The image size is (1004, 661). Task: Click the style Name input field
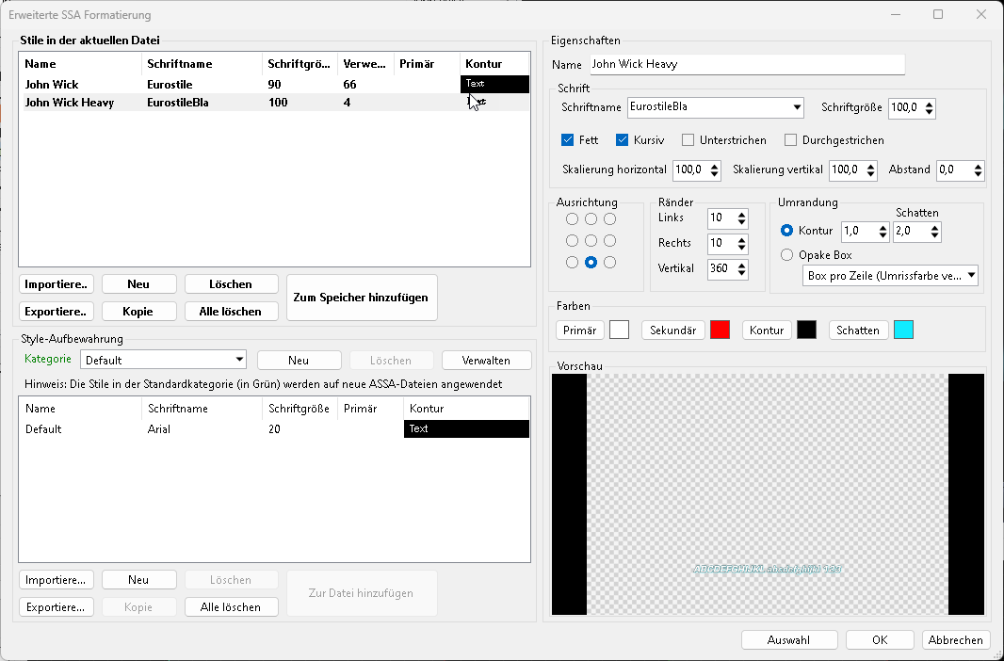pos(747,64)
